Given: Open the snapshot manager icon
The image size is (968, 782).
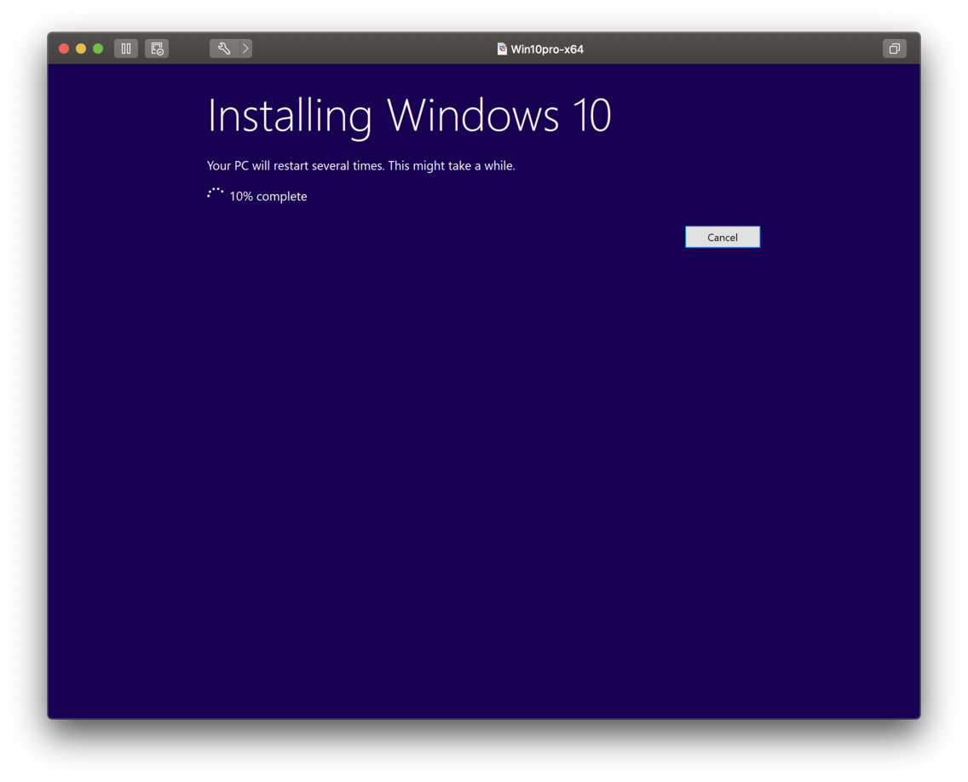Looking at the screenshot, I should click(x=157, y=49).
